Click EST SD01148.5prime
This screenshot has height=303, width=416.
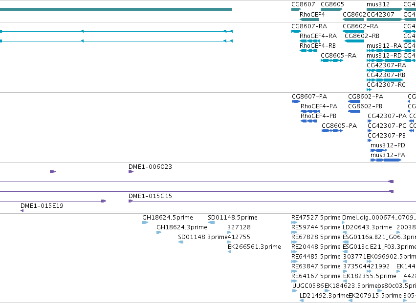(233, 218)
